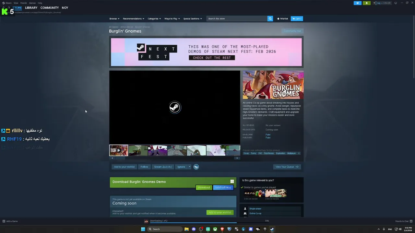
Task: Click the Windows platform icon on demo banner
Action: point(232,182)
